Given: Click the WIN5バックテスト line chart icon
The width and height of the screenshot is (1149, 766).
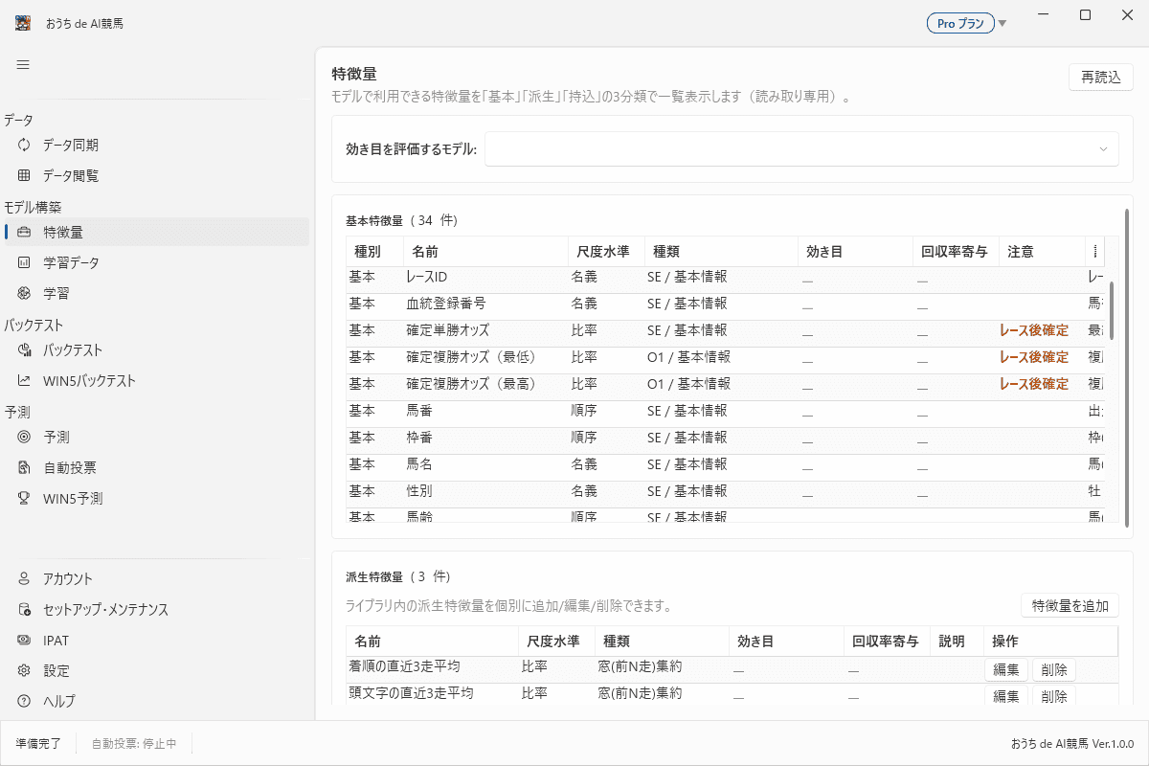Looking at the screenshot, I should point(24,380).
